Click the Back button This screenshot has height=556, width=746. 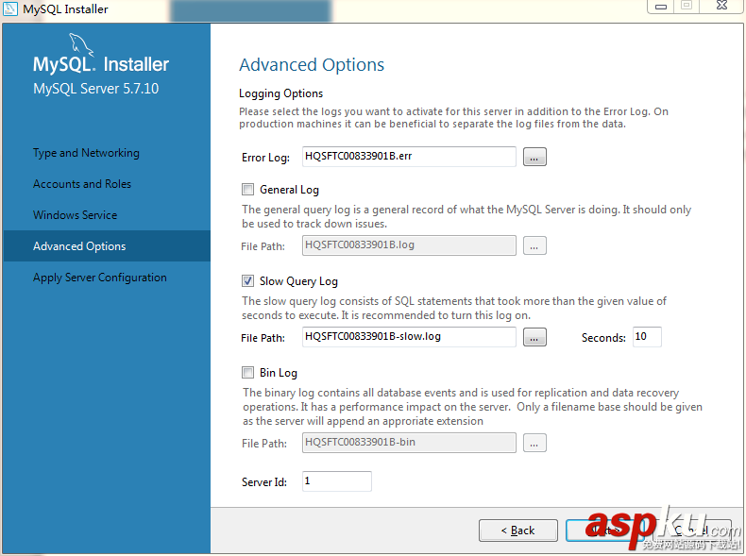click(x=518, y=531)
